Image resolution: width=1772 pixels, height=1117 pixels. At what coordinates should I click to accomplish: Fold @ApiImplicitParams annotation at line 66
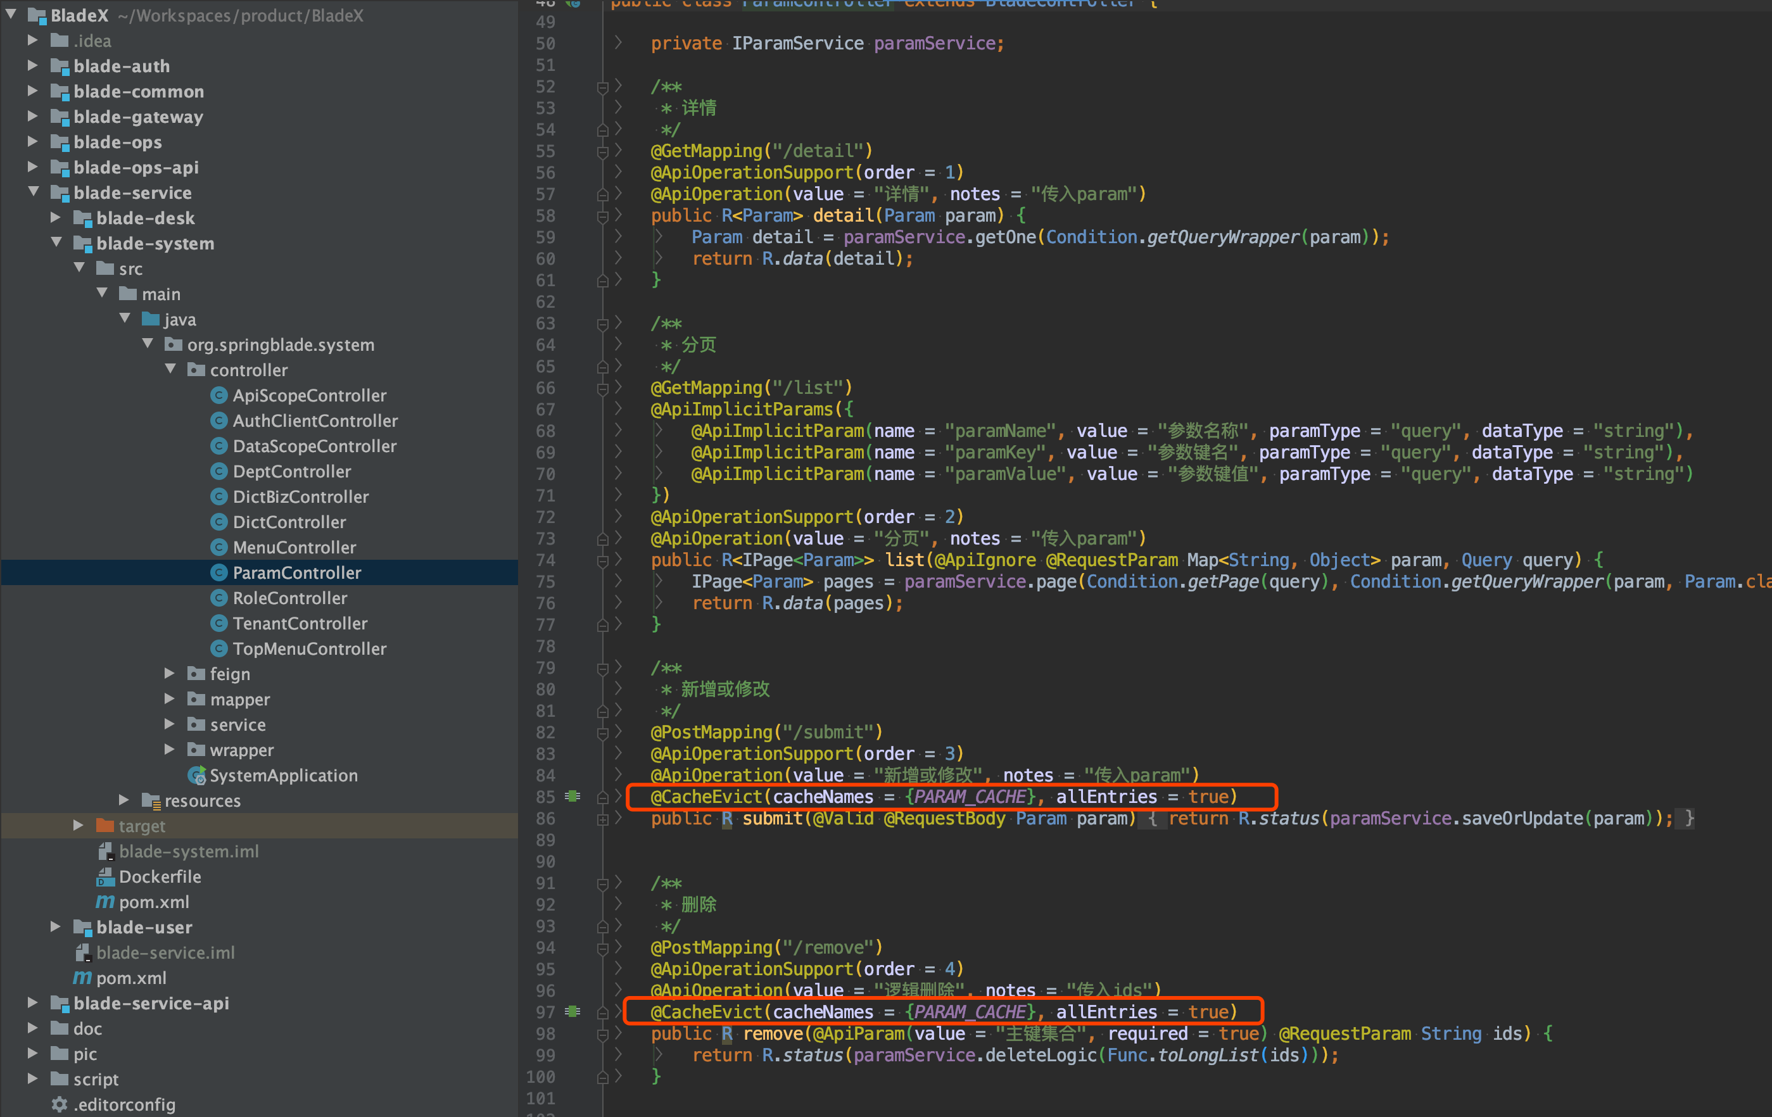point(603,389)
